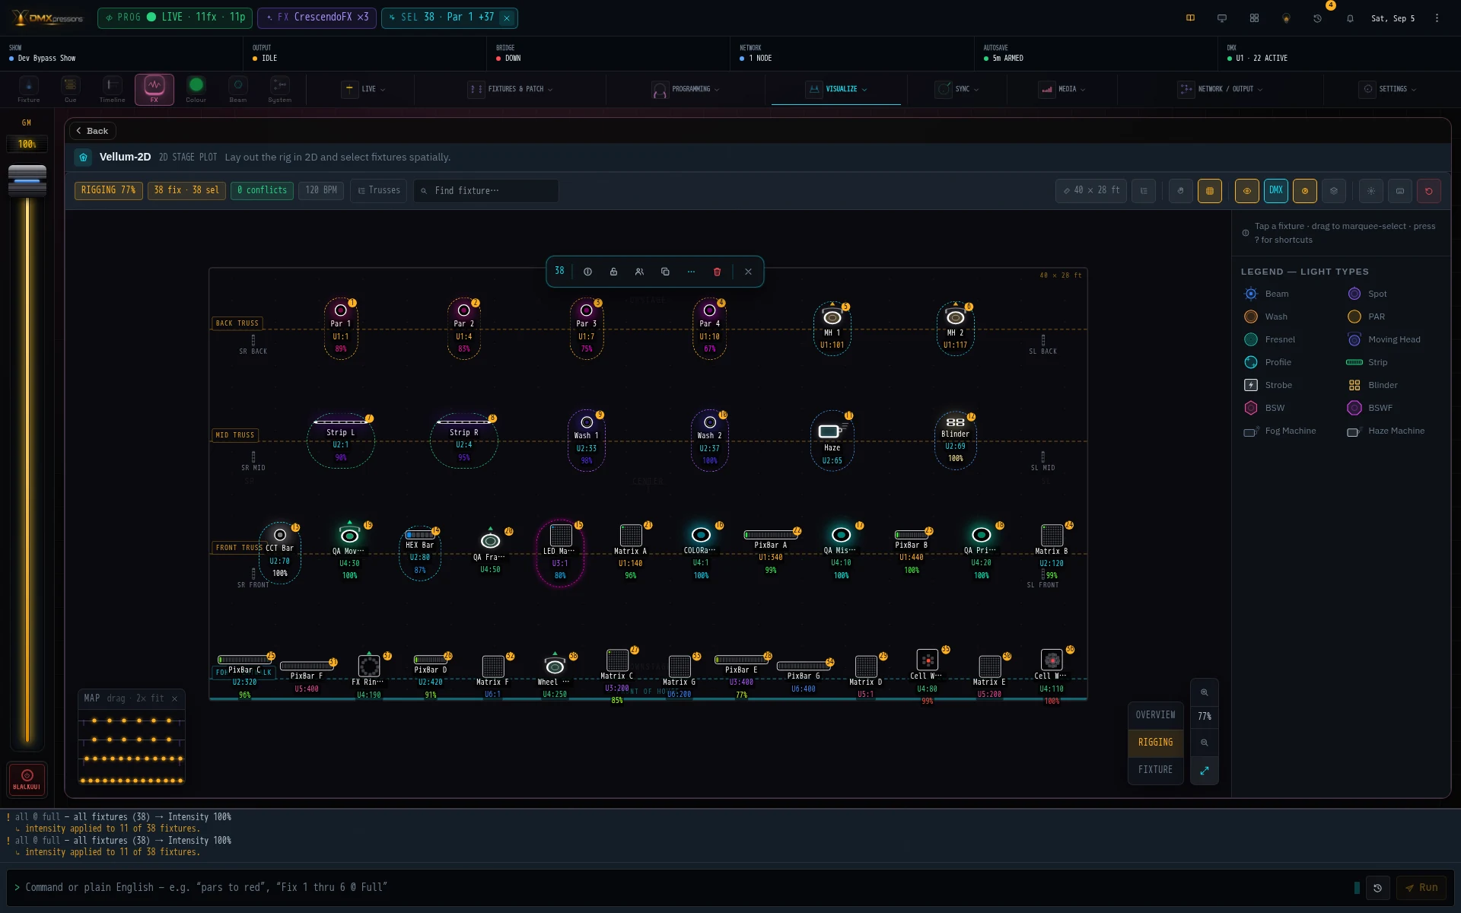The image size is (1461, 913).
Task: Delete selected fixtures with red trash icon
Action: [717, 272]
